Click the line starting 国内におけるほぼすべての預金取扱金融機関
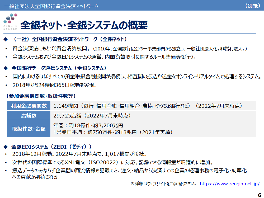264x198 pixels. [137, 77]
